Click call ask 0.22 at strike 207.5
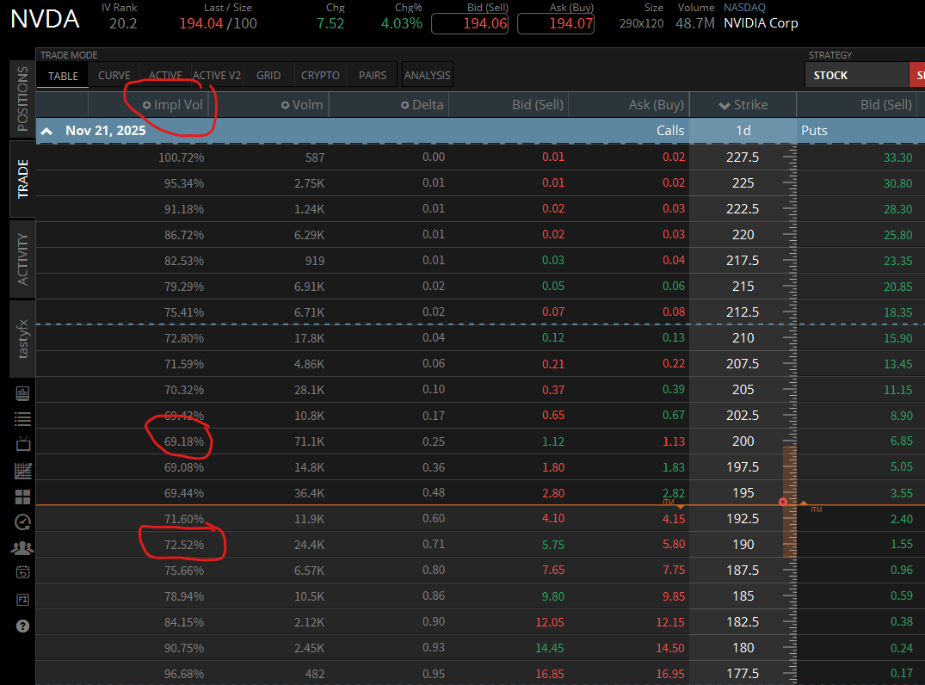925x685 pixels. pos(673,364)
